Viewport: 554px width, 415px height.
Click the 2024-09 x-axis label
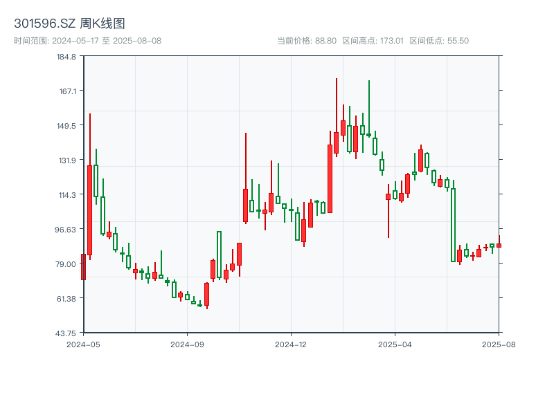[187, 344]
